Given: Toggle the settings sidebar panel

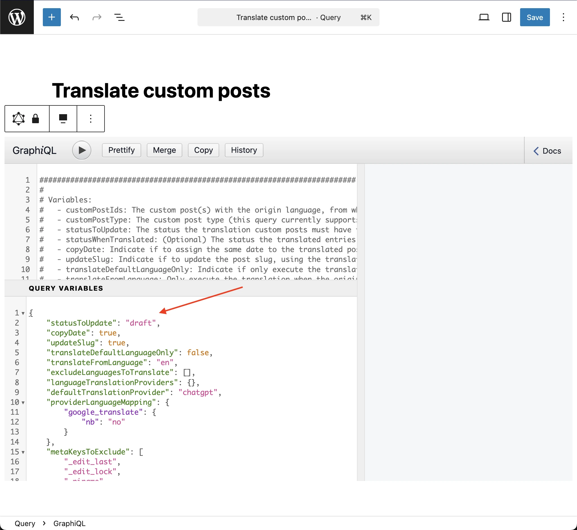Looking at the screenshot, I should click(x=506, y=17).
